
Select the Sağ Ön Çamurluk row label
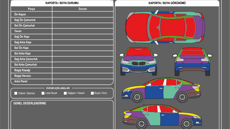click(25, 20)
